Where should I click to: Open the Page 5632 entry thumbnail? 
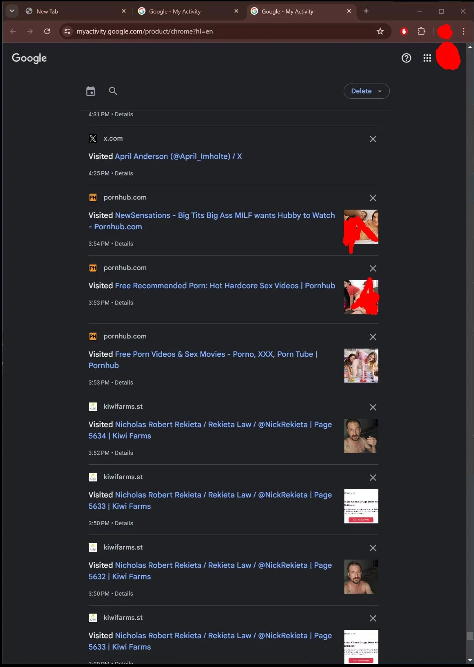coord(361,576)
